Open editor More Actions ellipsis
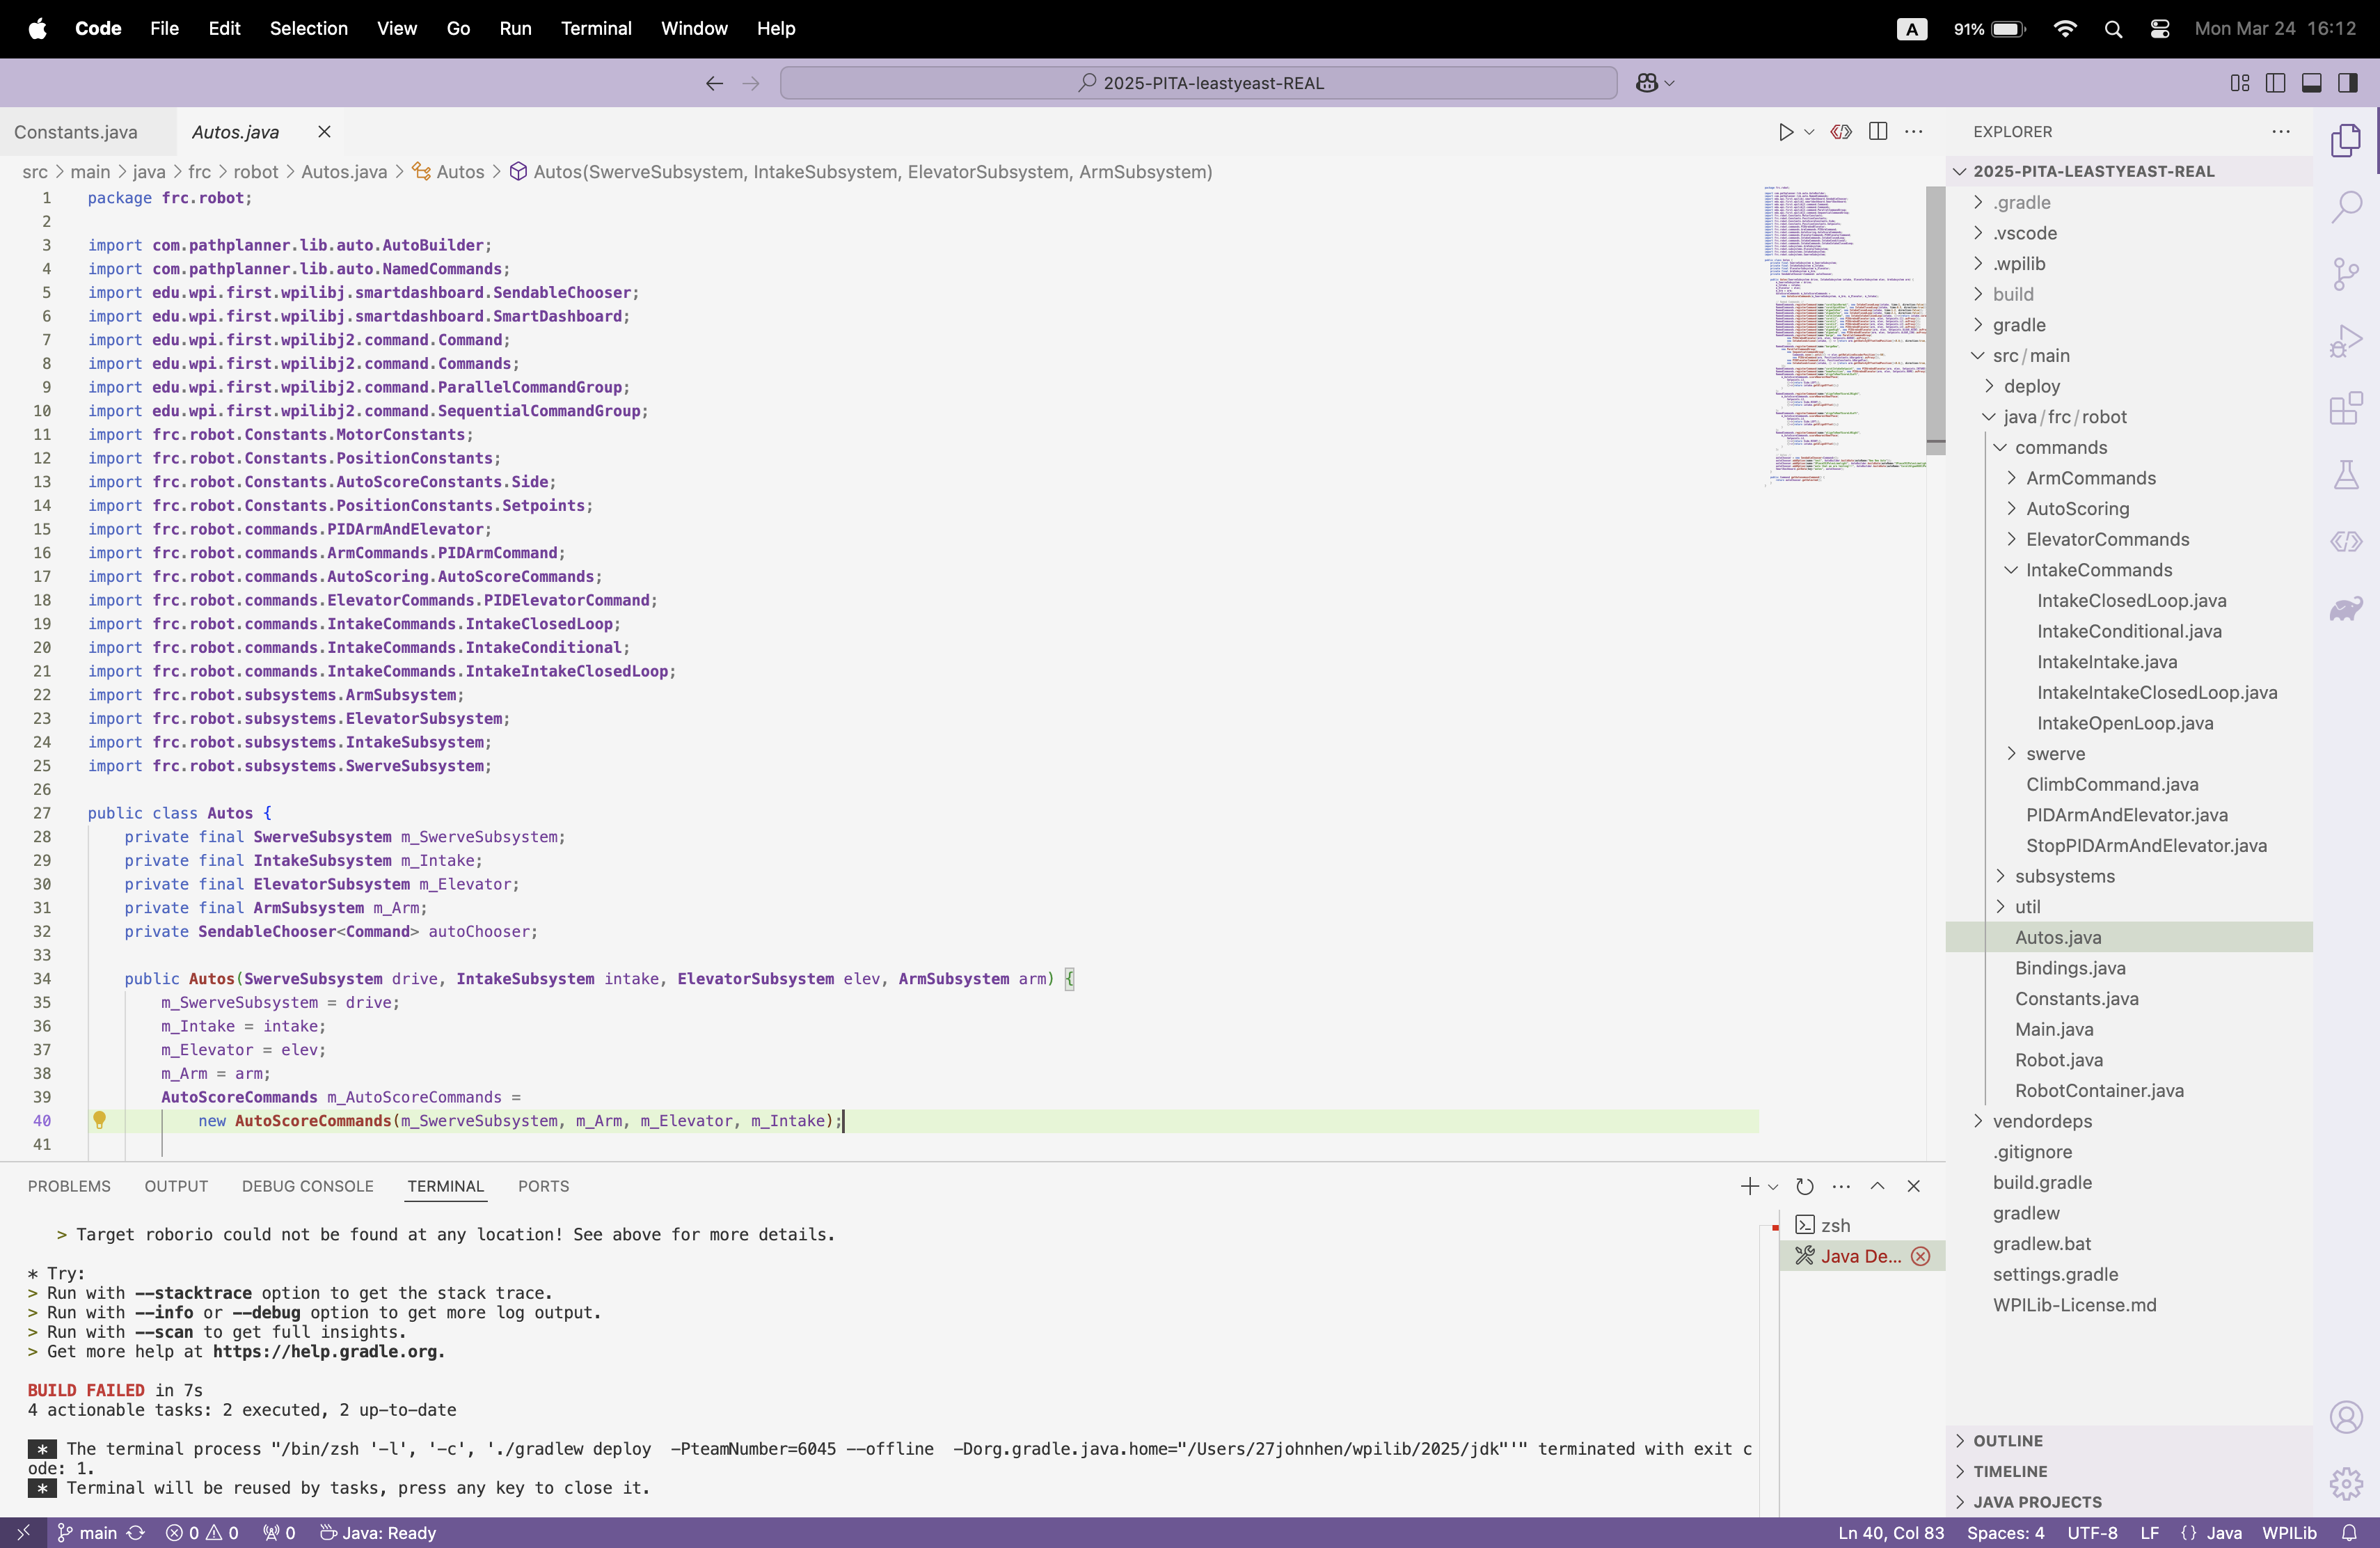The height and width of the screenshot is (1548, 2380). click(1914, 132)
